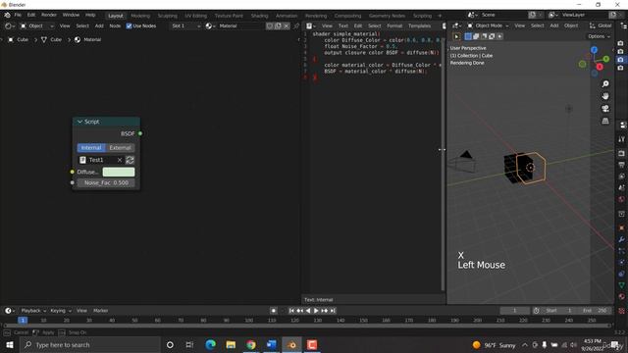Click the select box mode icon (blue)
The image size is (628, 353).
click(x=468, y=36)
